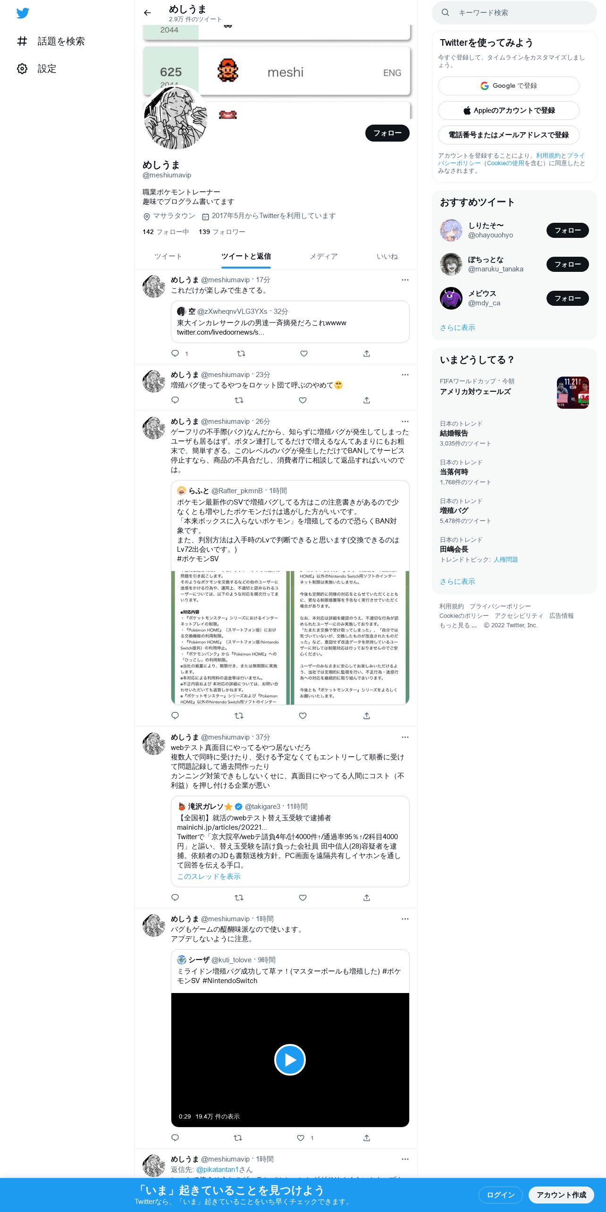Open more menu on 37分 tweet
This screenshot has height=1212, width=606.
pyautogui.click(x=405, y=737)
